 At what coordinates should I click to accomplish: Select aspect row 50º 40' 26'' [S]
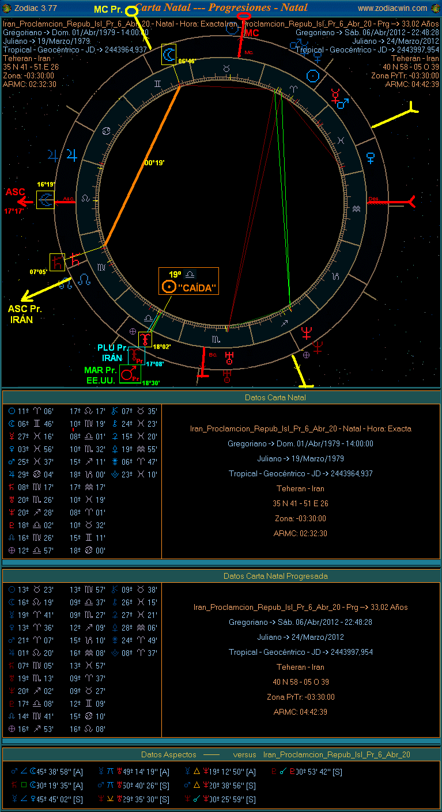133,786
